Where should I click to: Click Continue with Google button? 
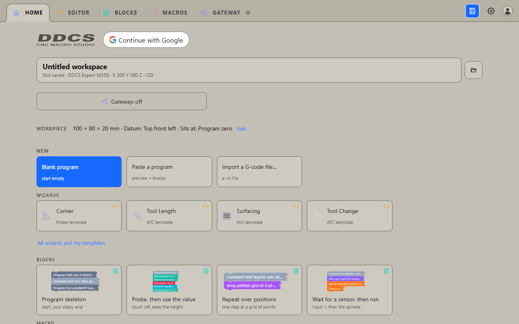pyautogui.click(x=146, y=40)
